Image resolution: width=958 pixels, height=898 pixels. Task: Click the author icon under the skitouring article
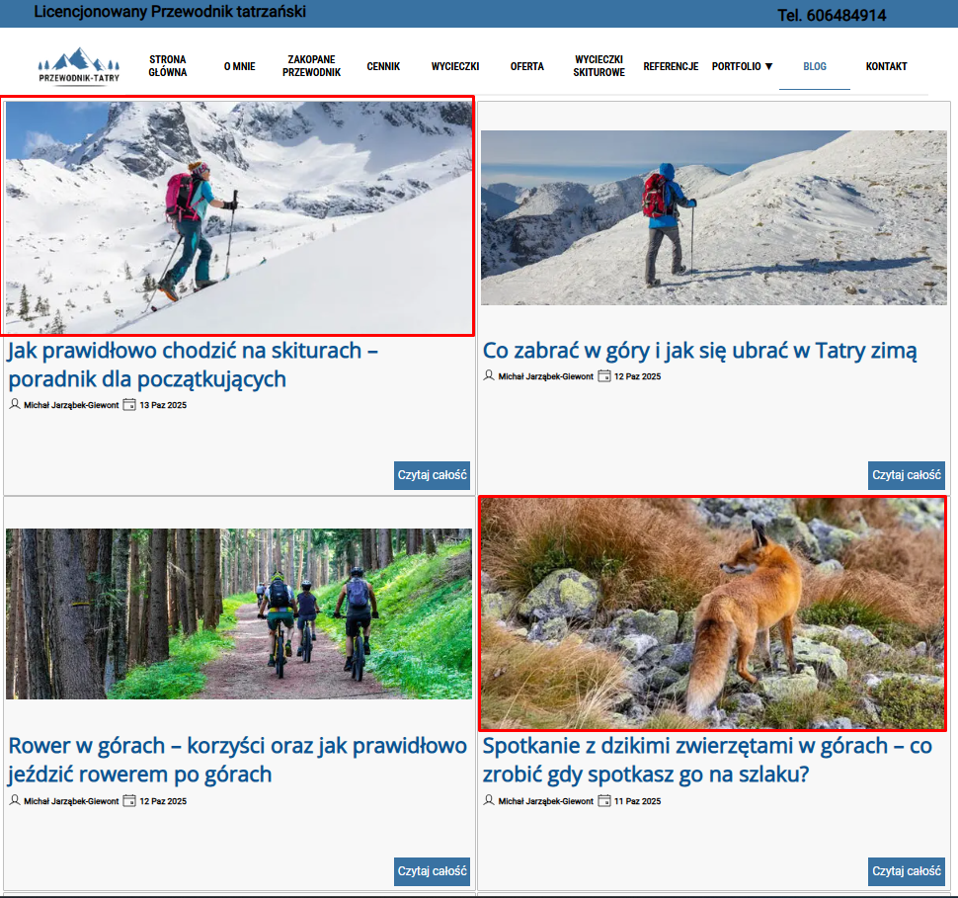coord(15,404)
